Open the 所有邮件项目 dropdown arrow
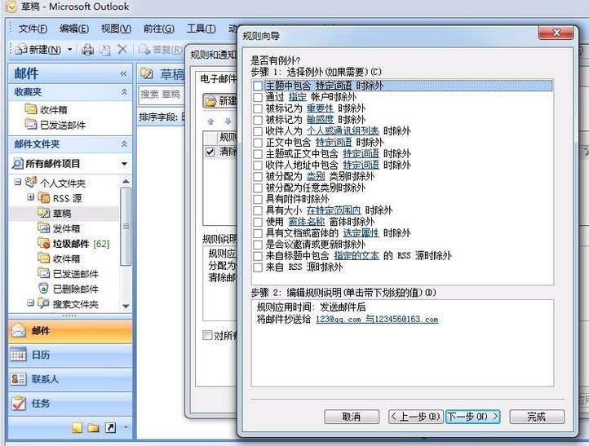 click(124, 164)
